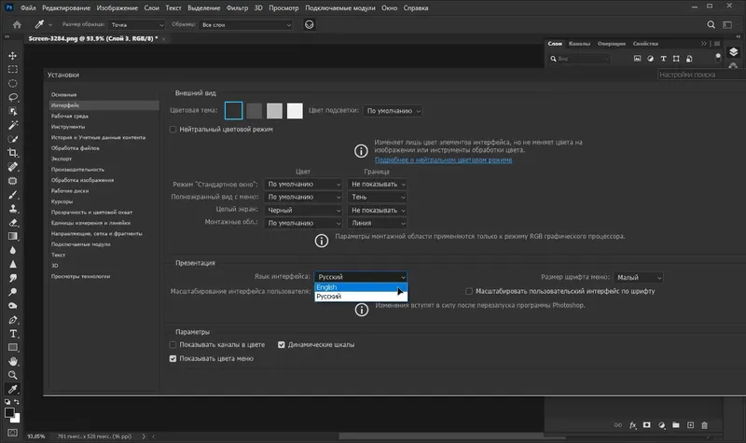Open 'Подробнее о нейтральном цветовом режиме' link
This screenshot has width=746, height=443.
(x=443, y=160)
